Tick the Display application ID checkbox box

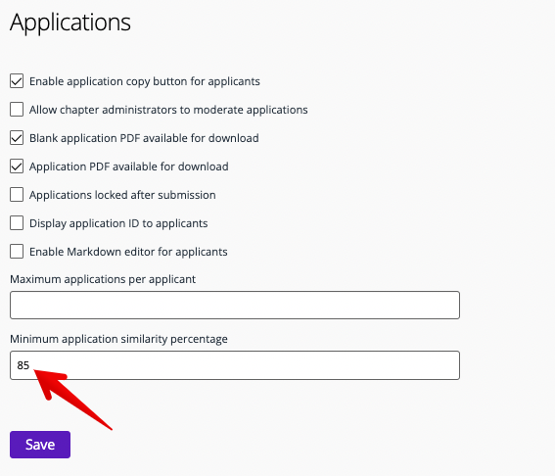[x=17, y=223]
